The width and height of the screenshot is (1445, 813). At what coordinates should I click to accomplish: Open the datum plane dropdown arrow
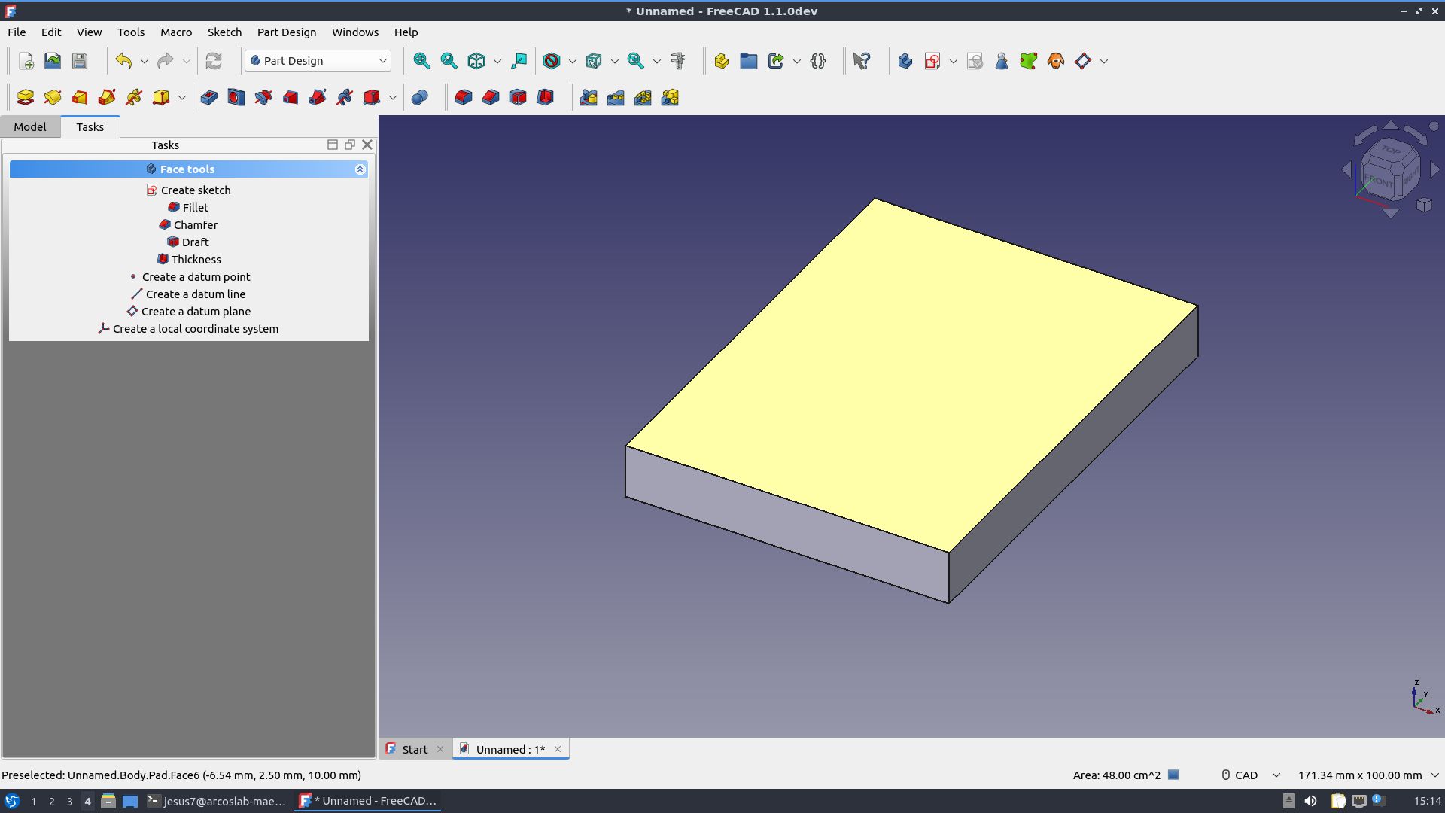1103,61
